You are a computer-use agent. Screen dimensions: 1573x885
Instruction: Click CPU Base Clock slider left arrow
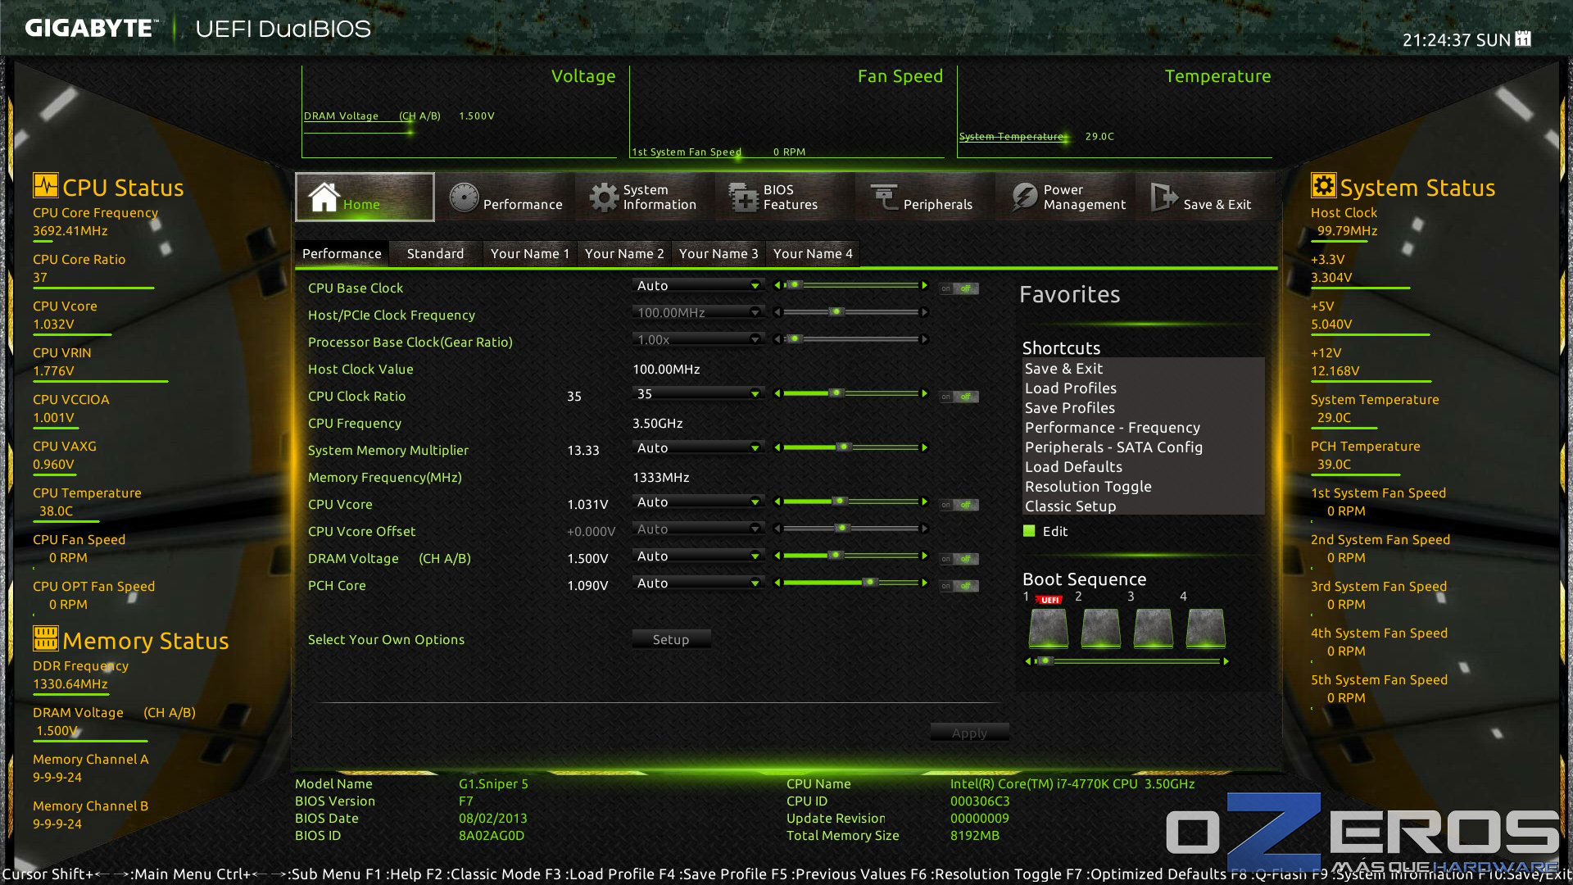click(777, 285)
